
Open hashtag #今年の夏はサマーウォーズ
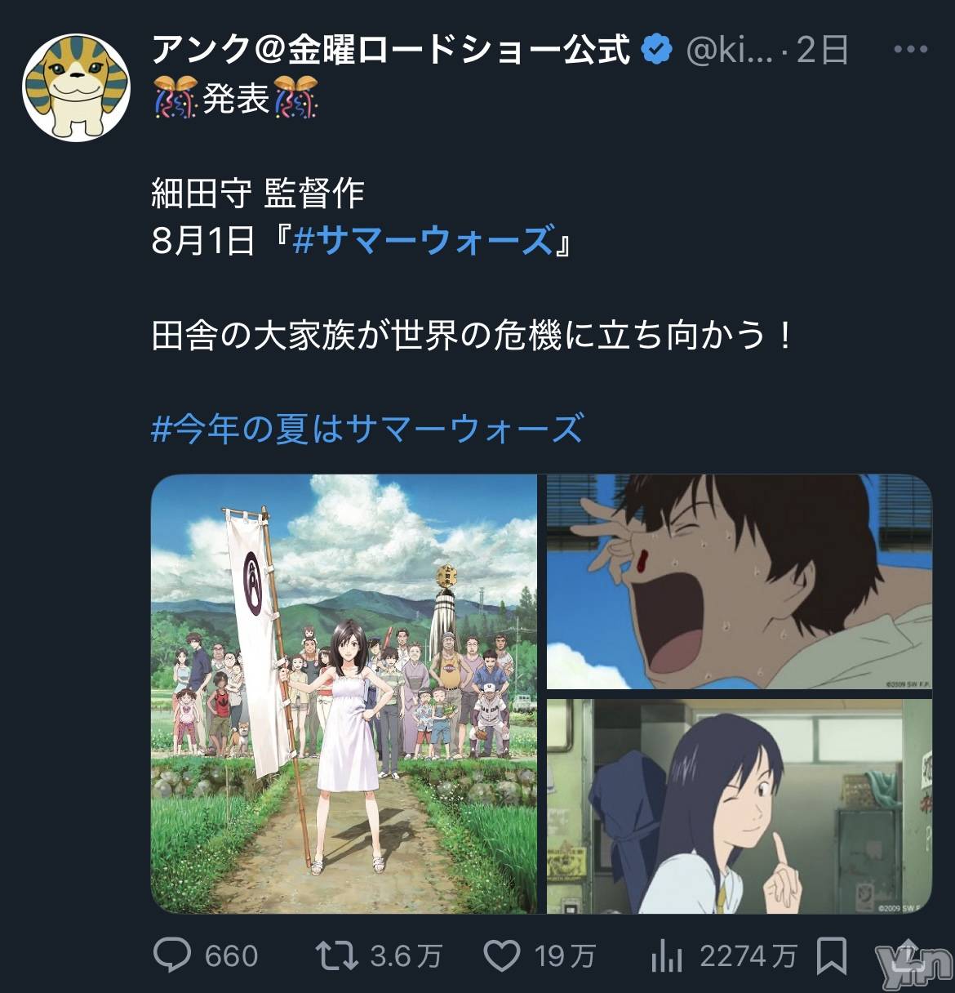coord(368,429)
